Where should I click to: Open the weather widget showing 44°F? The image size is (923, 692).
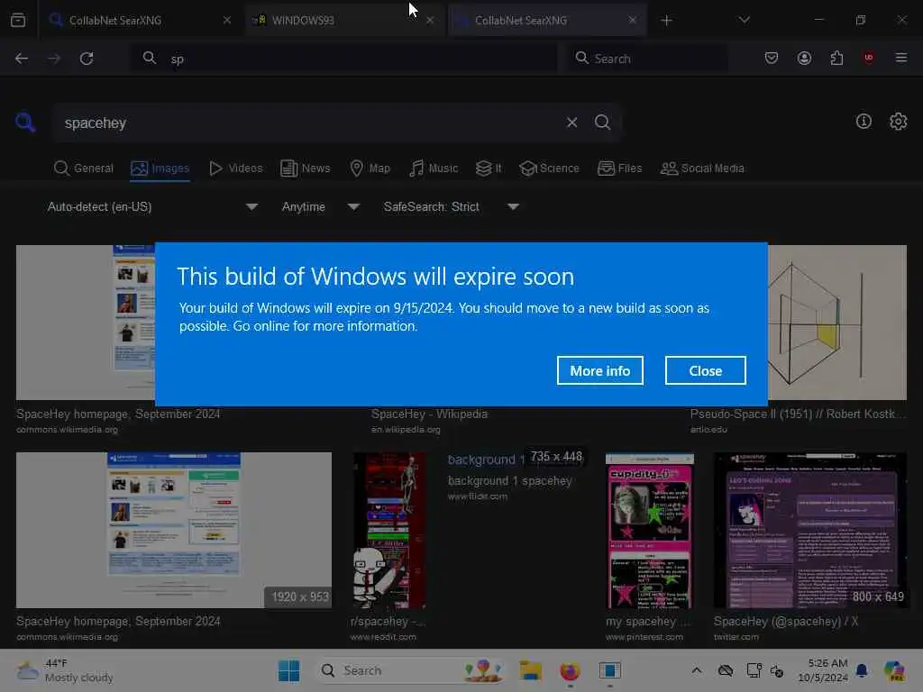click(65, 670)
